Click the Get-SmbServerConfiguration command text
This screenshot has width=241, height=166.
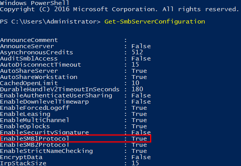pos(155,22)
